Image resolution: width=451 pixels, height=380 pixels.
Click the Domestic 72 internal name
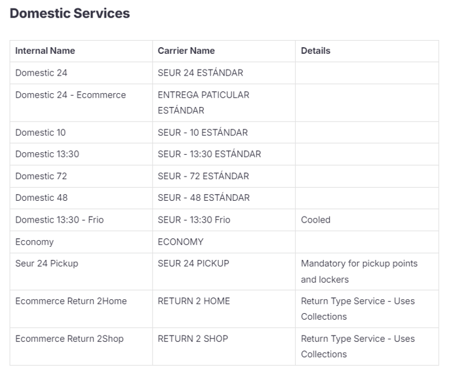click(41, 176)
